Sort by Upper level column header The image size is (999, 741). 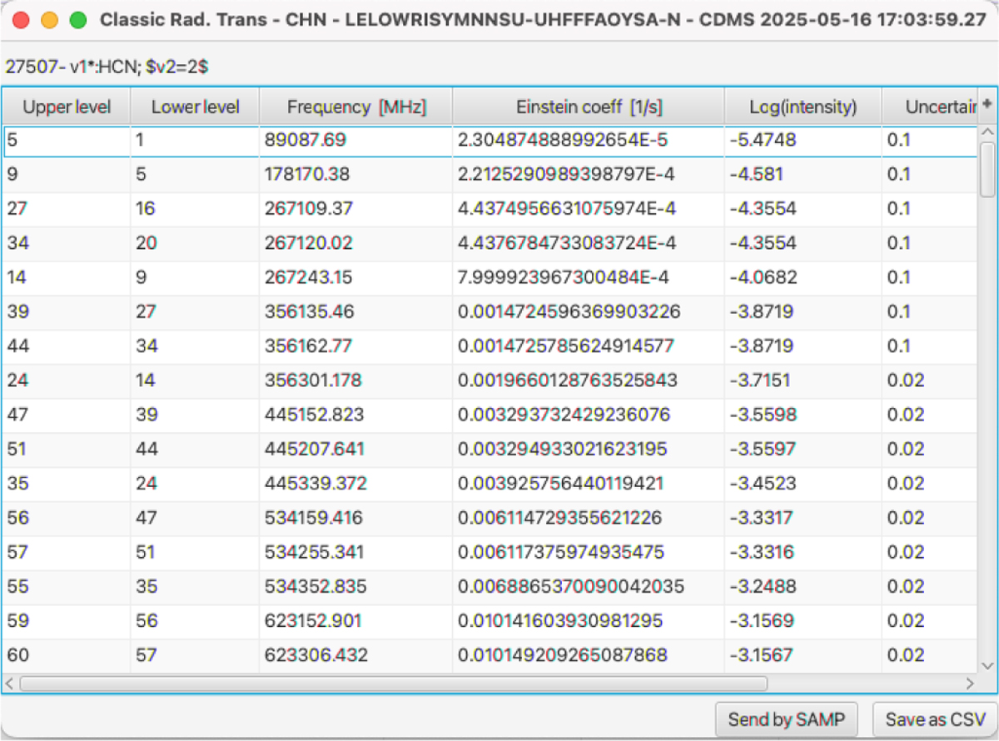pos(66,107)
